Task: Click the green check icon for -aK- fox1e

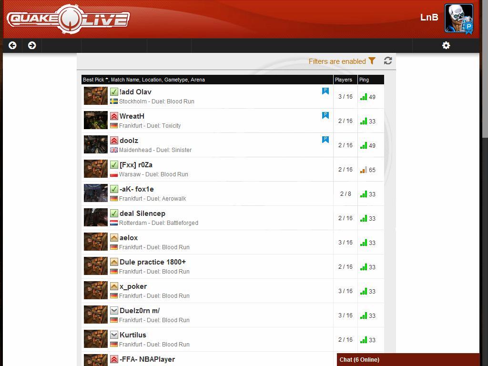Action: 114,189
